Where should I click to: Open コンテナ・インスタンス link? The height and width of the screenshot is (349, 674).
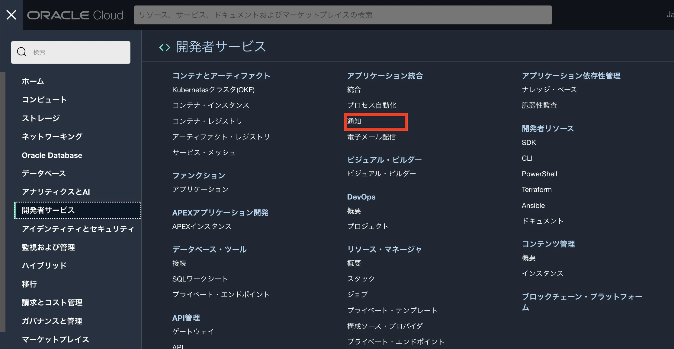point(211,105)
